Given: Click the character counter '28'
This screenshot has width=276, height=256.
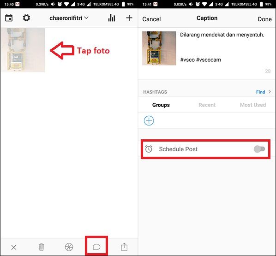Looking at the screenshot, I should tap(268, 71).
